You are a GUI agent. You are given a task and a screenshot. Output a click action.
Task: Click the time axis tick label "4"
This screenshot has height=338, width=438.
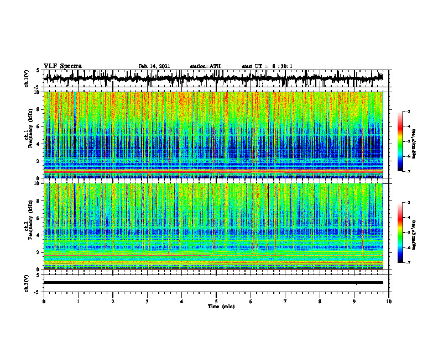point(182,302)
